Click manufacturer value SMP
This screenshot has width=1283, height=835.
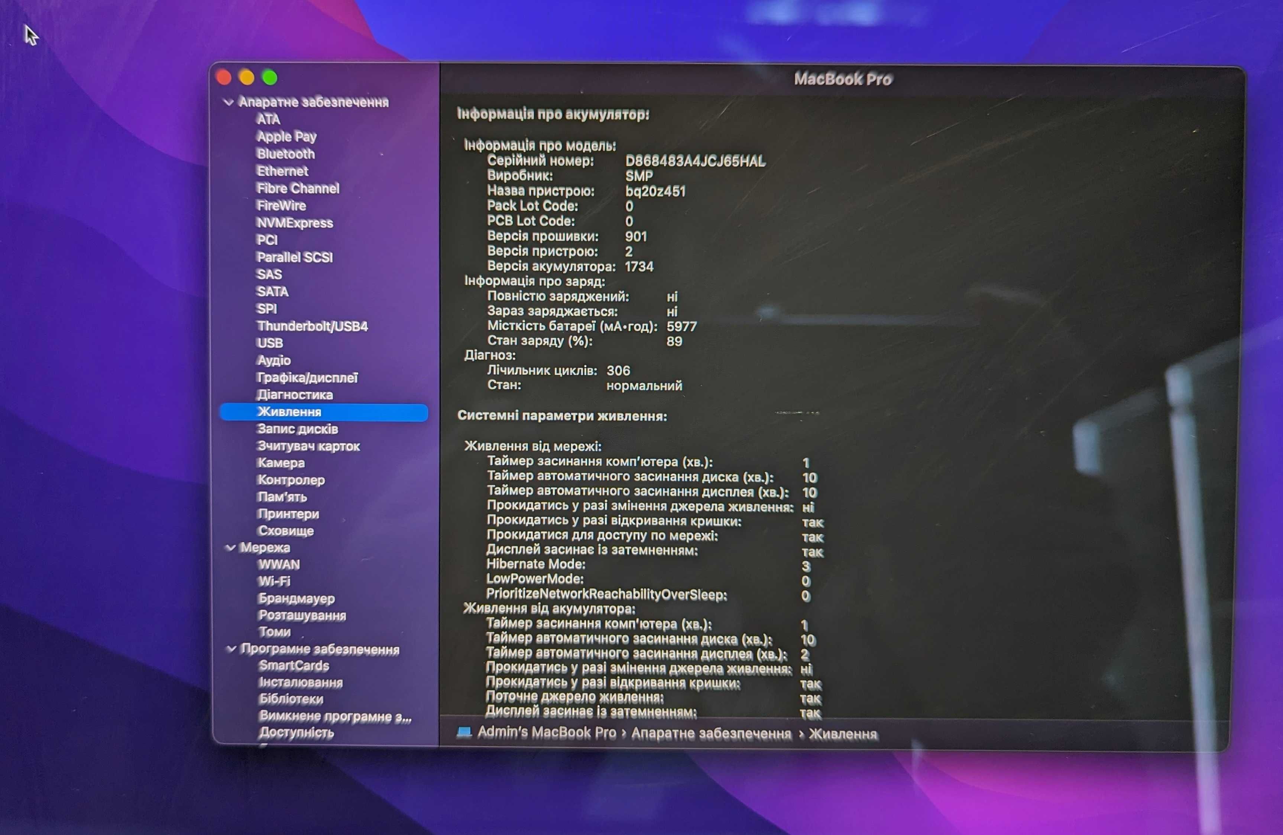(639, 176)
